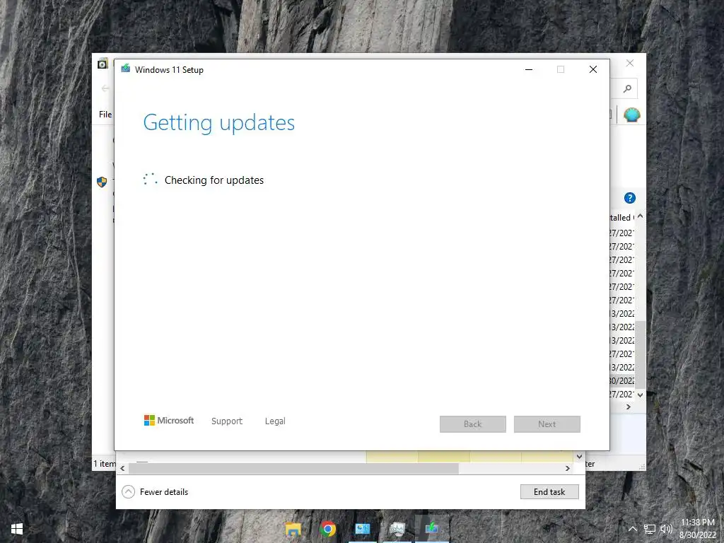Open File Explorer from the taskbar
The width and height of the screenshot is (724, 543).
click(293, 529)
